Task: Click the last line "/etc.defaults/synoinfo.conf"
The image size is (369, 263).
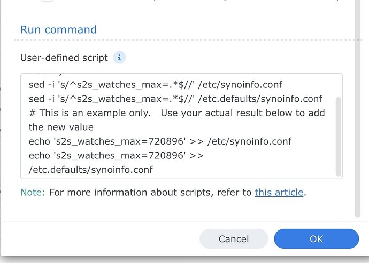Action: 90,170
